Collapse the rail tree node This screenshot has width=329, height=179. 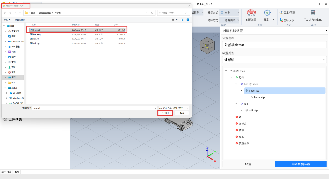tap(236, 104)
